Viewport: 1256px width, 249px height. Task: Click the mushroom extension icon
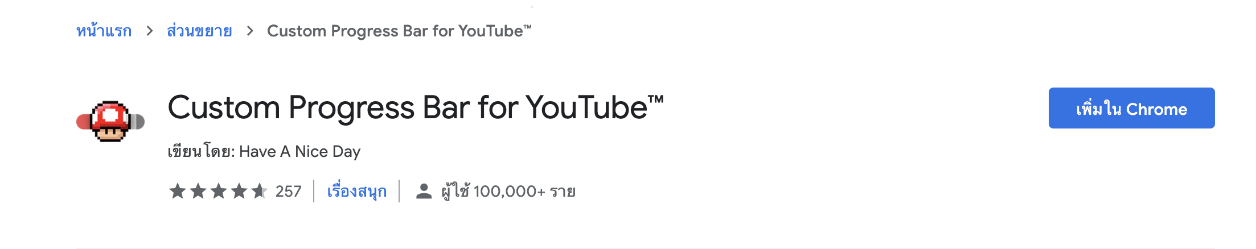[110, 121]
